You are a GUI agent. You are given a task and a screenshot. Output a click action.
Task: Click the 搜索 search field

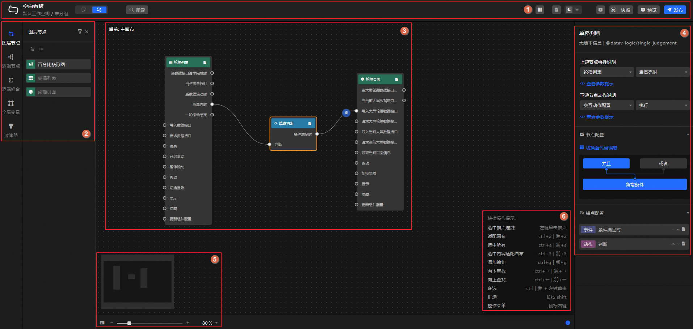click(137, 10)
